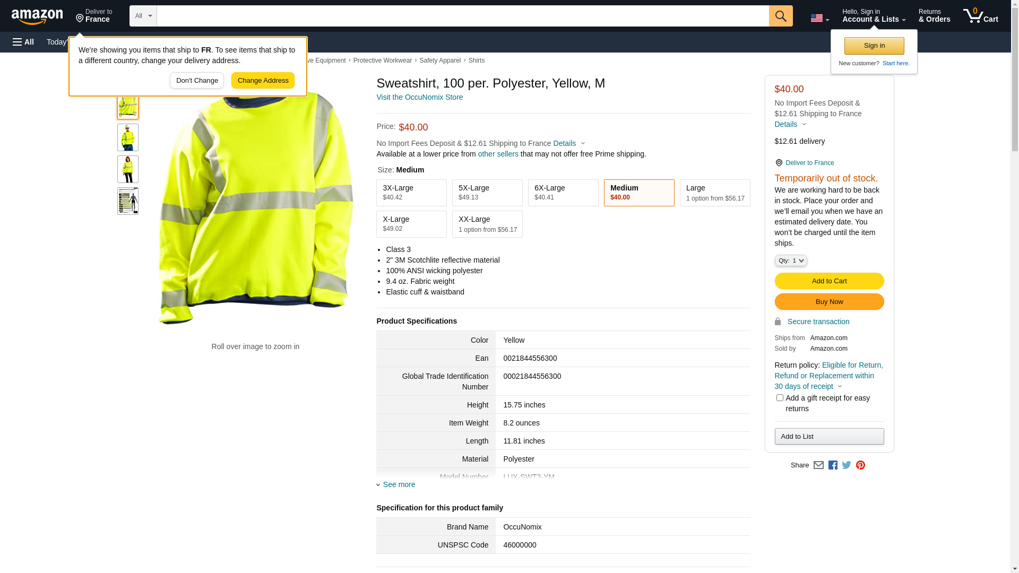Screen dimensions: 1019x573
Task: Select the 3X-Large size option
Action: point(411,193)
